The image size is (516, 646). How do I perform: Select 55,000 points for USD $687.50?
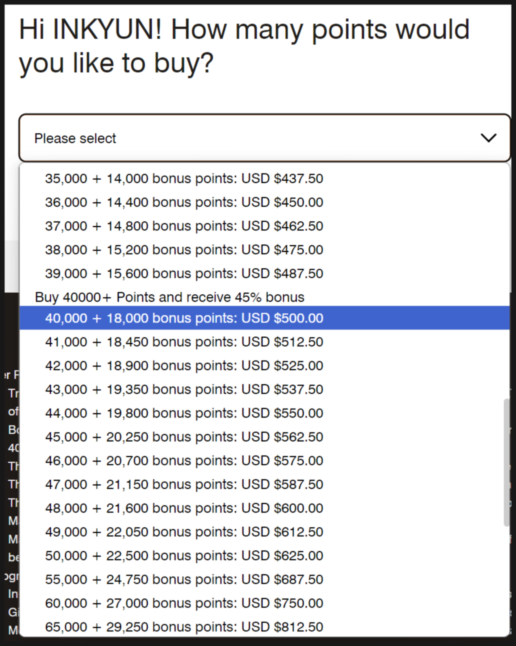click(x=184, y=580)
